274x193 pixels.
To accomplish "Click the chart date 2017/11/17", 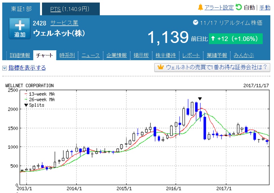I will (256, 85).
